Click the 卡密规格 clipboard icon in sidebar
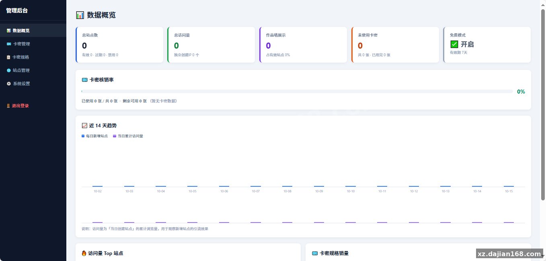546x261 pixels. [x=8, y=57]
